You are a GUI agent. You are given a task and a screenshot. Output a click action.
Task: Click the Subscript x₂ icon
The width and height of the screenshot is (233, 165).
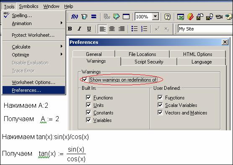(167, 29)
